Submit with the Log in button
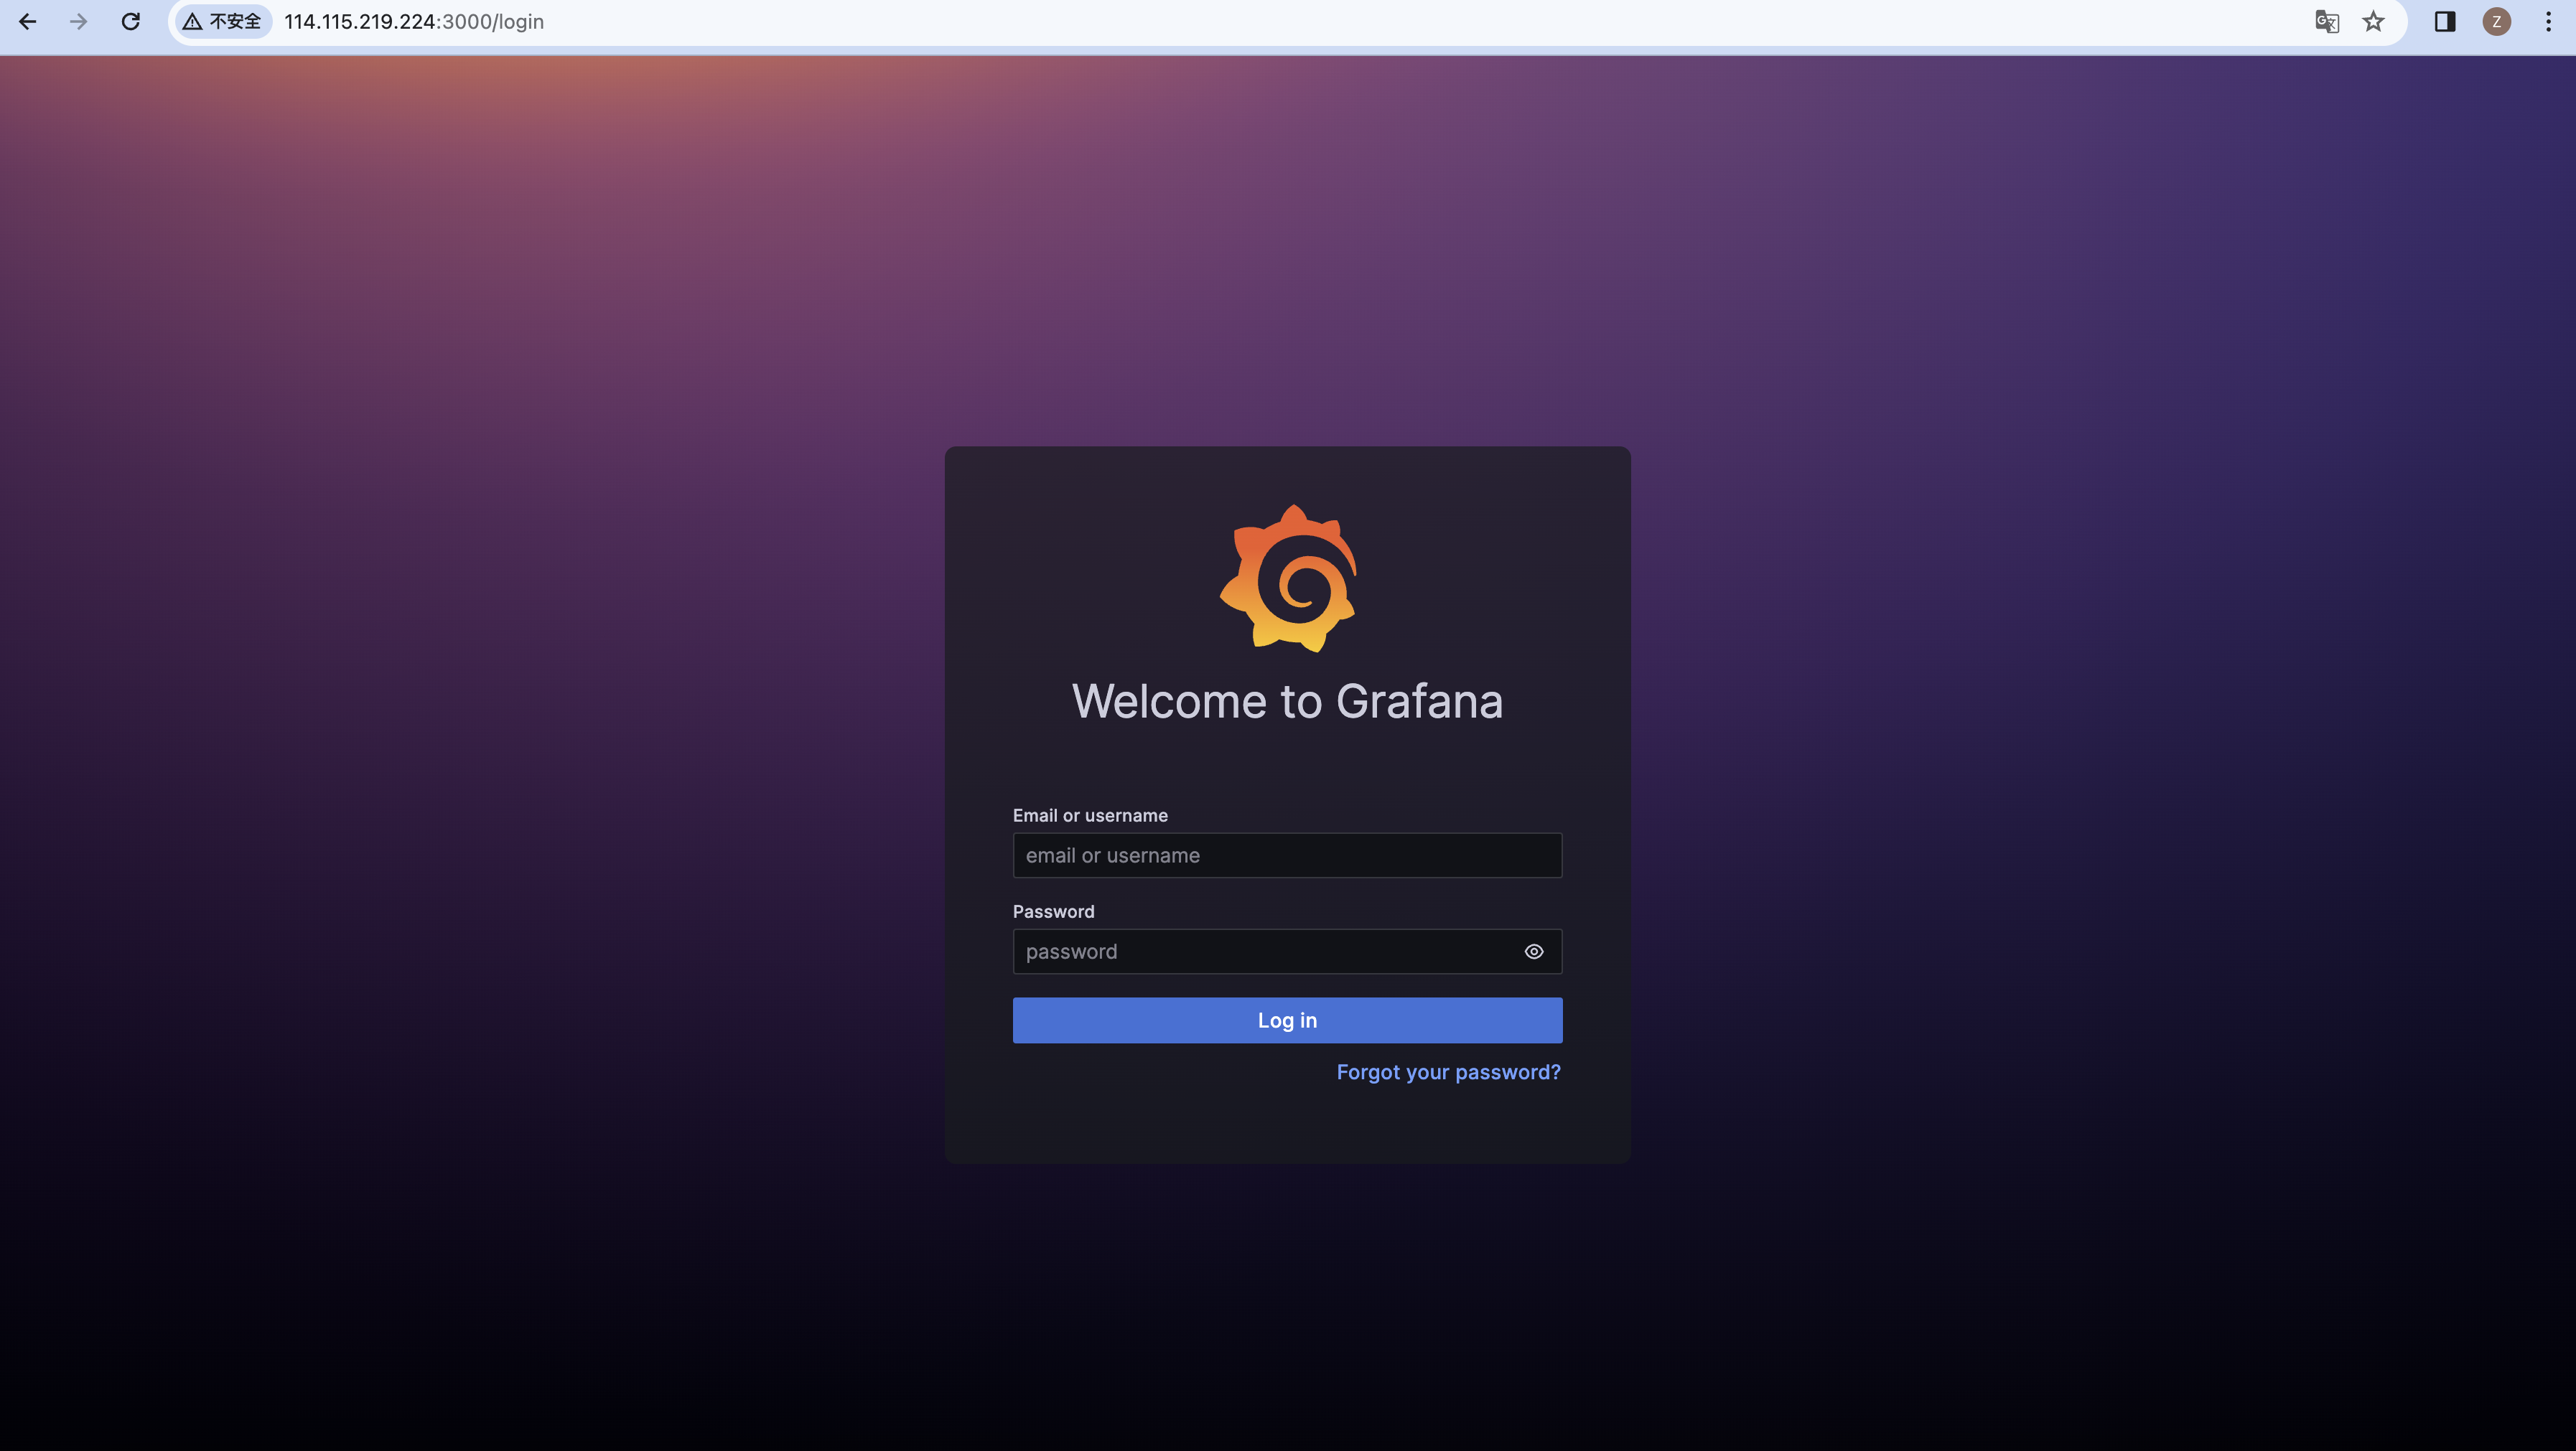This screenshot has width=2576, height=1451. pyautogui.click(x=1287, y=1020)
